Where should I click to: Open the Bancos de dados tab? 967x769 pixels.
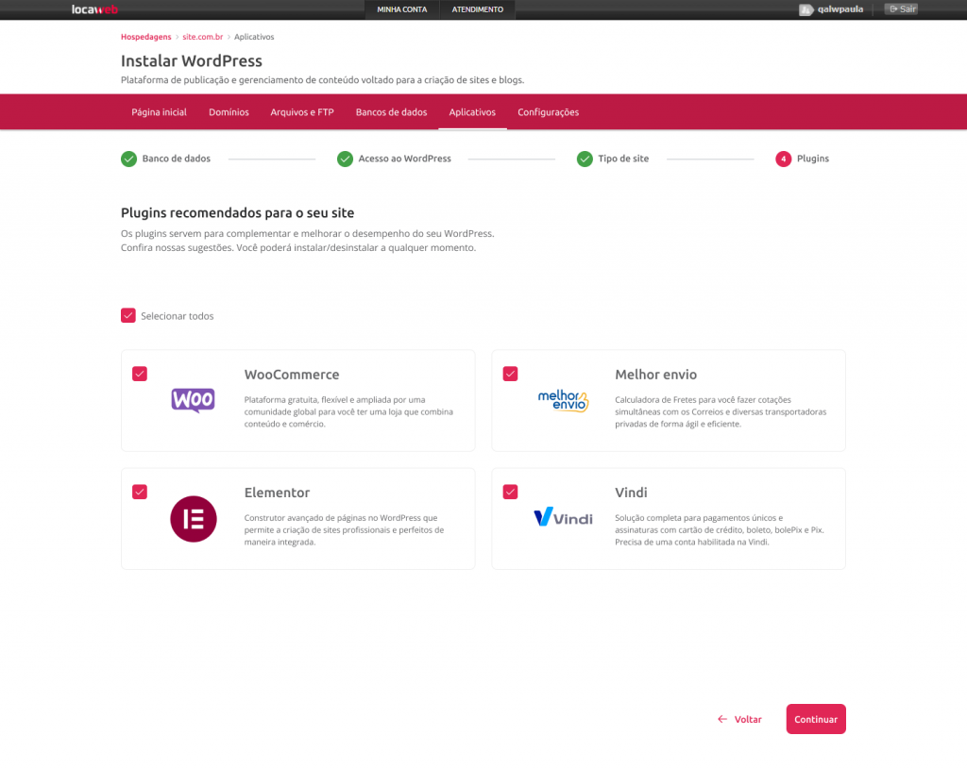pyautogui.click(x=392, y=112)
